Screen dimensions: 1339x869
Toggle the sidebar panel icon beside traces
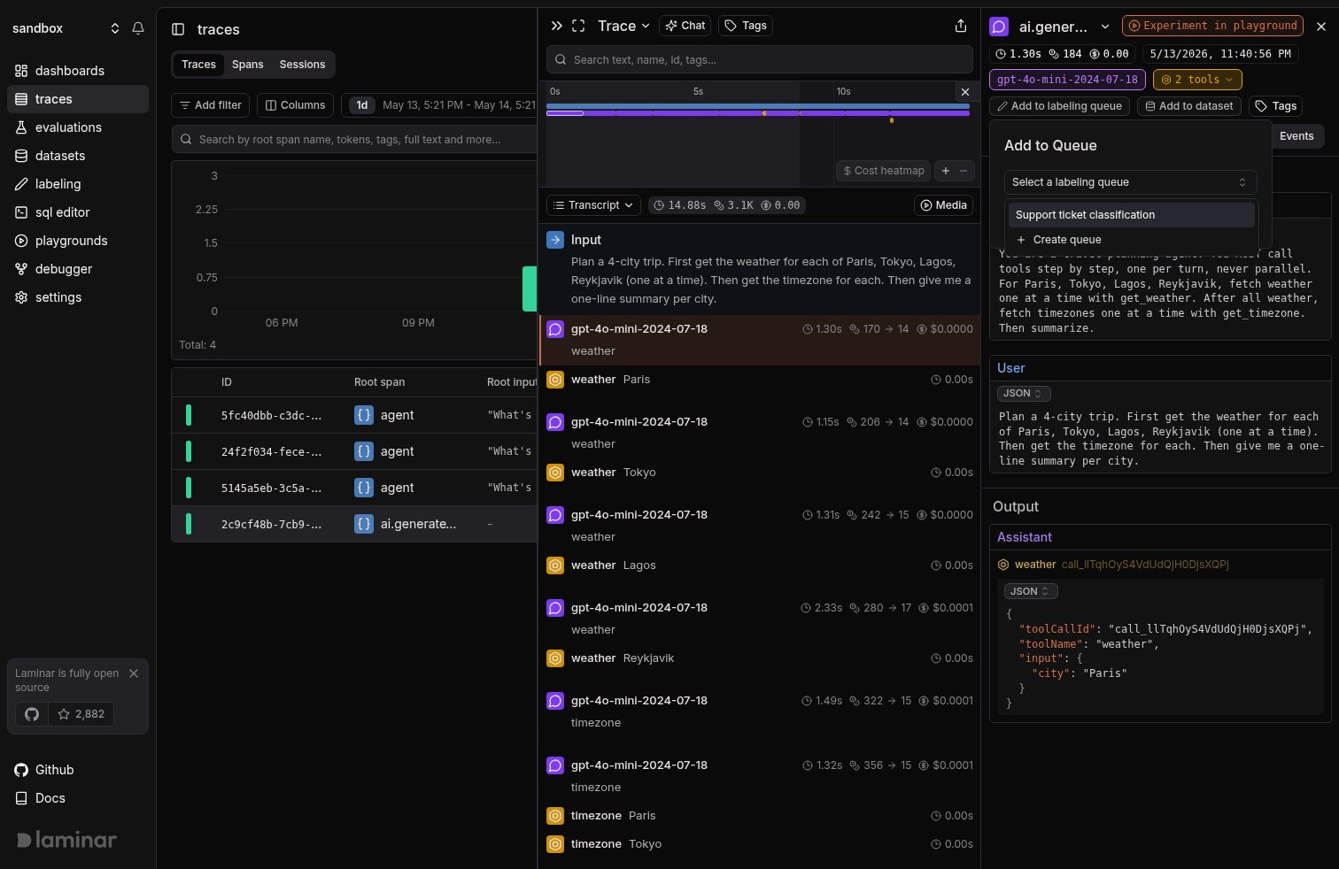178,29
